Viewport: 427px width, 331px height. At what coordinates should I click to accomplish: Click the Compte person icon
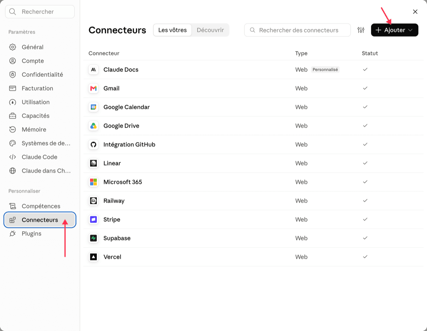pos(12,61)
